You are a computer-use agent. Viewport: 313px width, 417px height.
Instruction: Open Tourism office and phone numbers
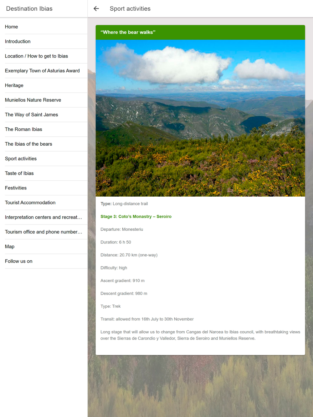44,233
